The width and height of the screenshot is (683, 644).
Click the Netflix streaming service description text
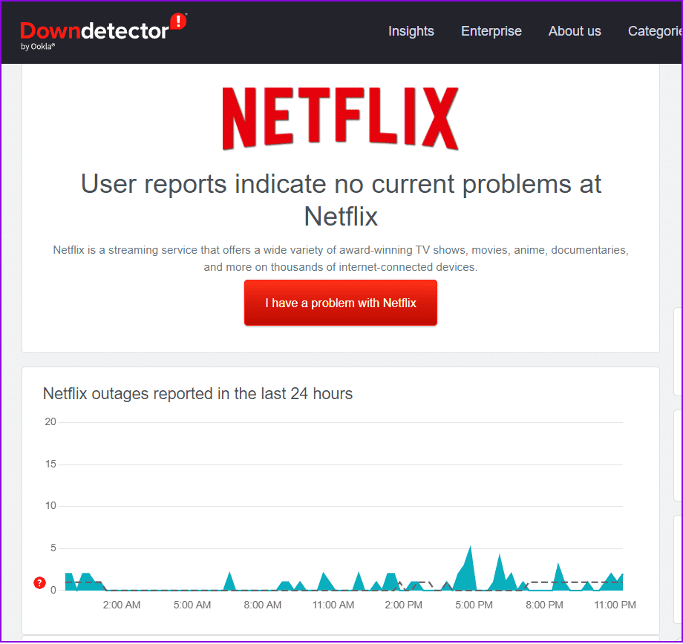pyautogui.click(x=341, y=258)
